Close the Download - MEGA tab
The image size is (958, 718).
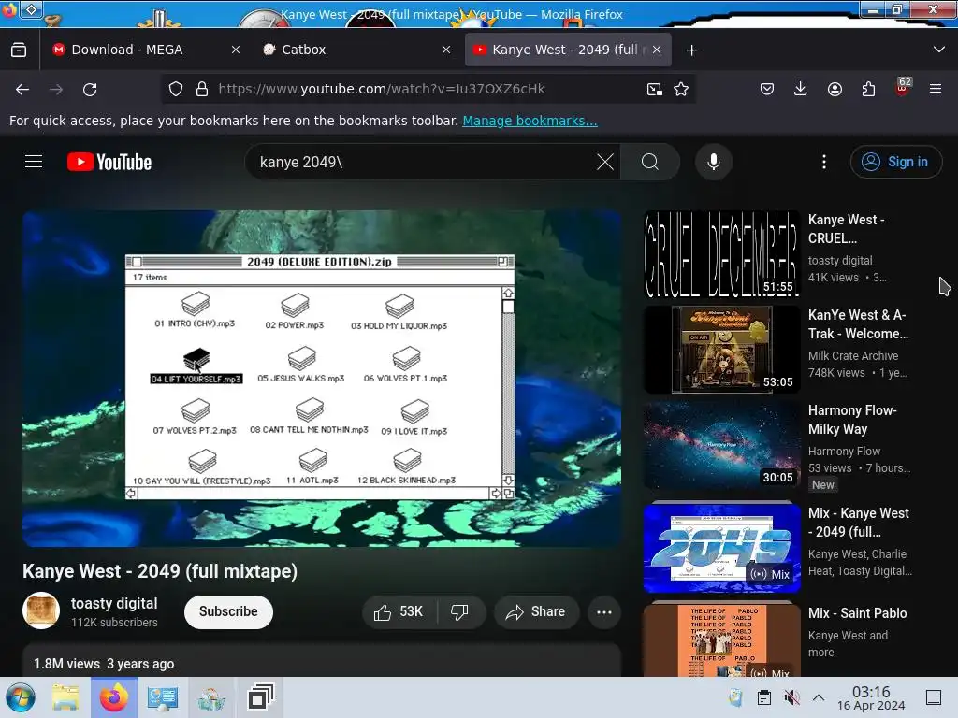pyautogui.click(x=236, y=50)
